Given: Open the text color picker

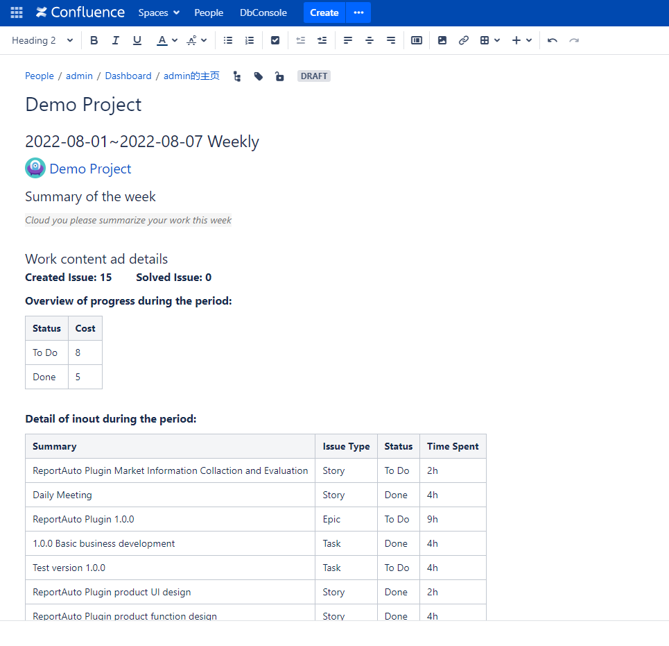Looking at the screenshot, I should click(x=166, y=40).
